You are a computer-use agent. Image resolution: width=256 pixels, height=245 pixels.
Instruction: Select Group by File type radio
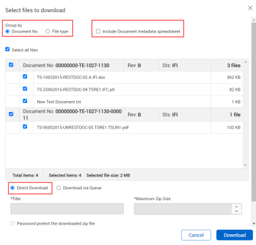point(47,31)
